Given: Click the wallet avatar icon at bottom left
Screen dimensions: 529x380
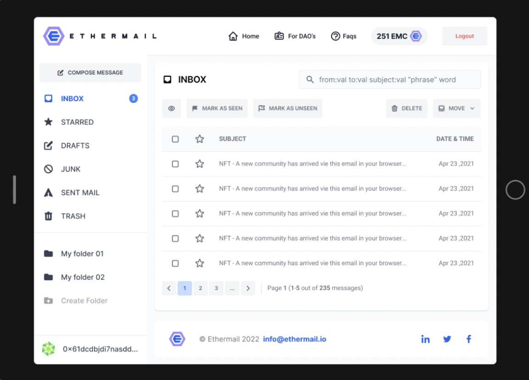Looking at the screenshot, I should pos(48,349).
